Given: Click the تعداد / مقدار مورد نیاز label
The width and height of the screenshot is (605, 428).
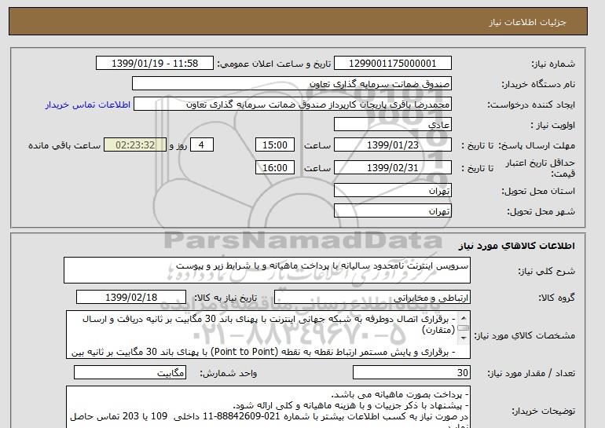Looking at the screenshot, I should tap(531, 373).
